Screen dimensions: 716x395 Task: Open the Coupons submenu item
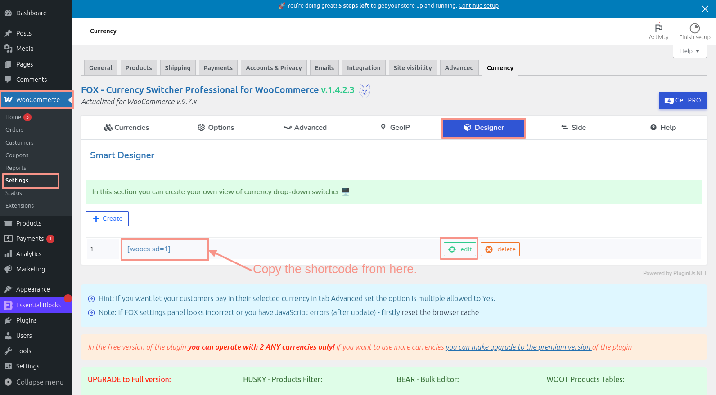17,155
